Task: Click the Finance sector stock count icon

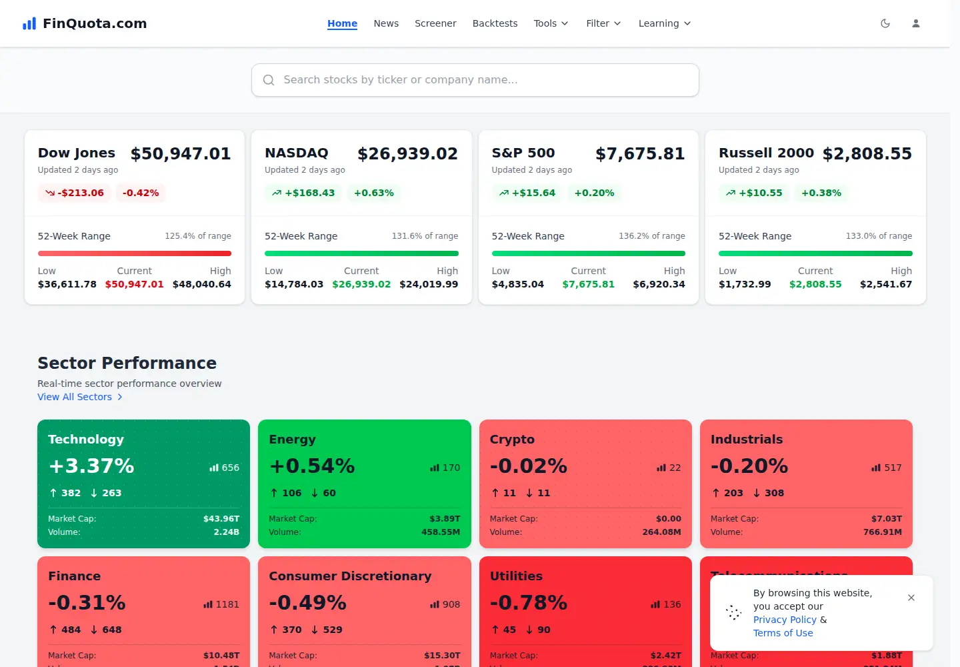Action: pyautogui.click(x=208, y=604)
